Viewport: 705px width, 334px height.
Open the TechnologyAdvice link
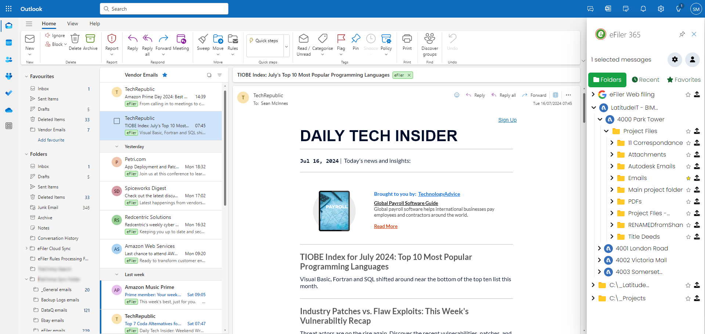coord(439,194)
